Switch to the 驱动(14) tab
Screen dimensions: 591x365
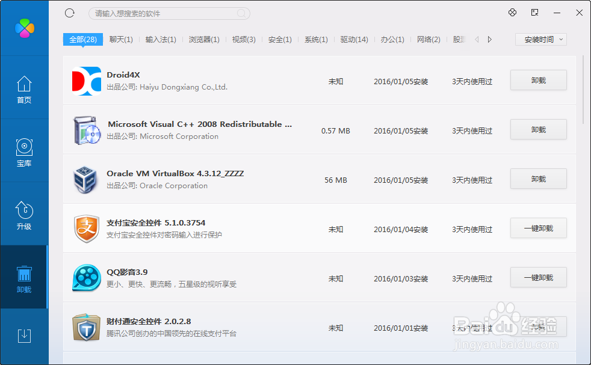pos(354,40)
